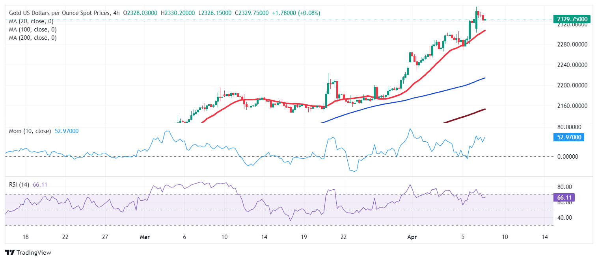598x261 pixels.
Task: Select the RSI (14) indicator label
Action: [19, 184]
